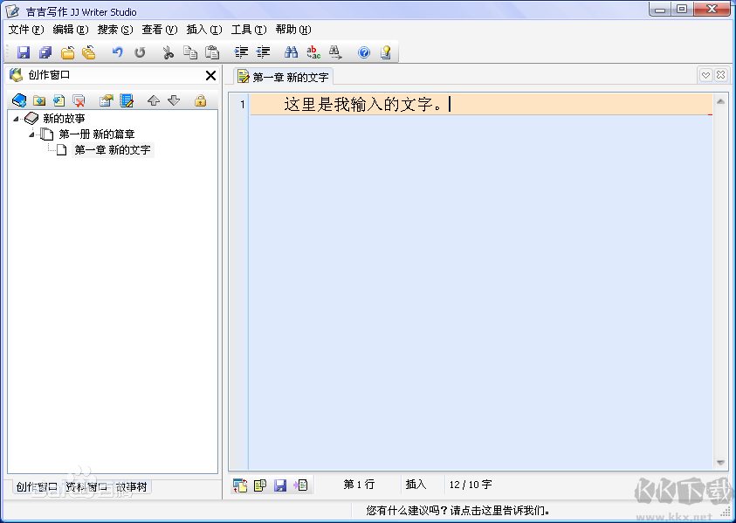Open Replace with the ab-ac icon
The height and width of the screenshot is (523, 736).
313,52
